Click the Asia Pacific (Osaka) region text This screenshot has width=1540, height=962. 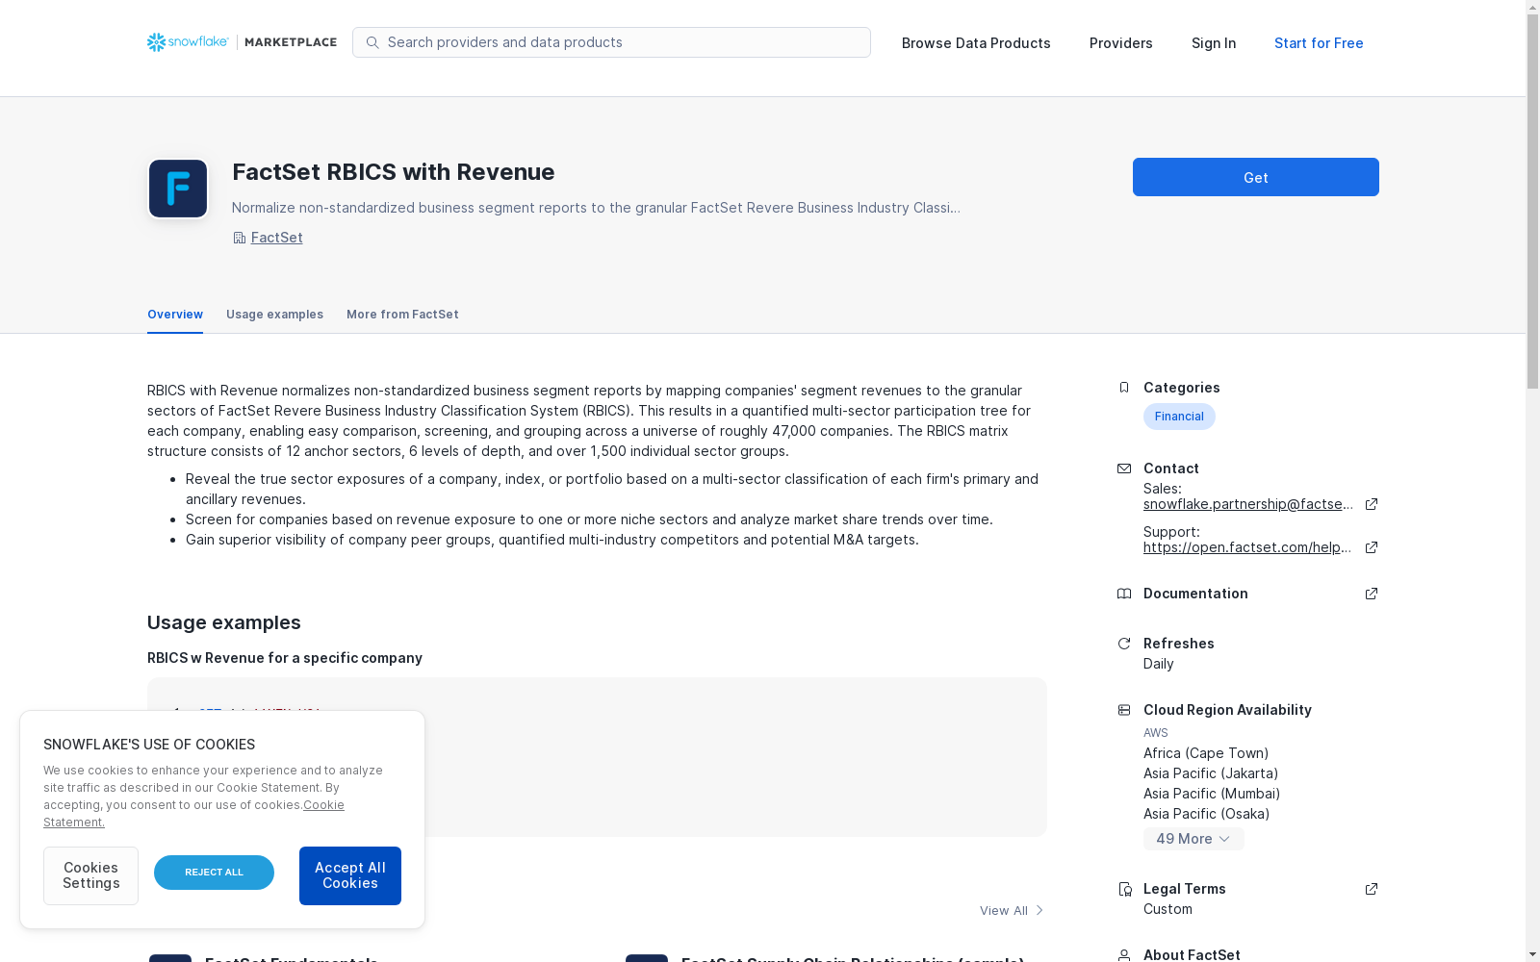[x=1207, y=814]
